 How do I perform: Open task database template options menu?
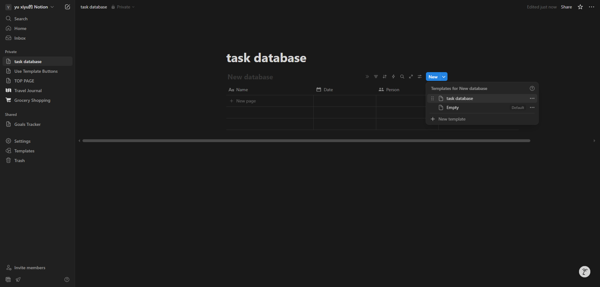pos(532,98)
